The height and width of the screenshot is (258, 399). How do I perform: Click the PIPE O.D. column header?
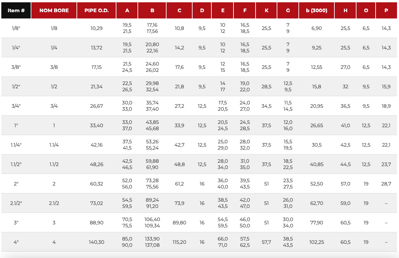click(x=97, y=10)
